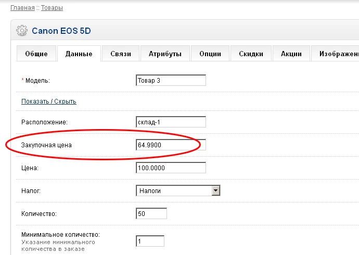359x255 pixels.
Task: Open the Налог dropdown
Action: coord(178,190)
